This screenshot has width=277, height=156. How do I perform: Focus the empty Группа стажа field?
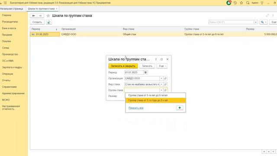click(x=142, y=90)
